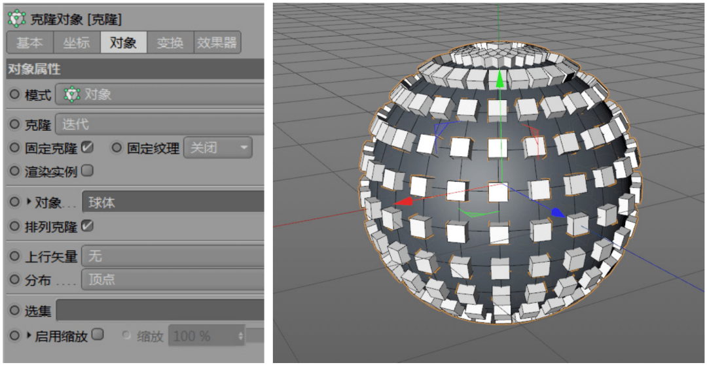Screen dimensions: 707x365
Task: Open the 分布 dropdown showing 顶点
Action: pyautogui.click(x=173, y=280)
